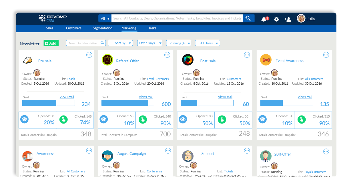Click the 348 total contacts value
Viewport: 343px width, 177px height.
pyautogui.click(x=86, y=134)
